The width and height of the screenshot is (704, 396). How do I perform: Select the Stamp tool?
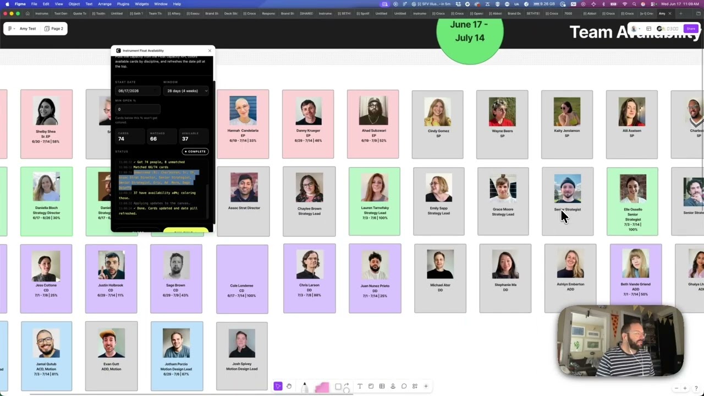pos(393,386)
